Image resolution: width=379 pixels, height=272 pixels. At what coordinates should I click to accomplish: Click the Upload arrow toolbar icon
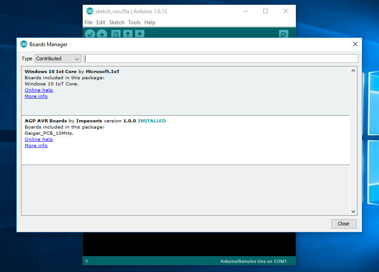coord(102,34)
